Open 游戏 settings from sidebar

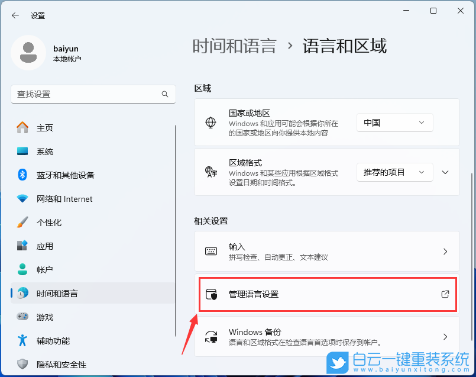pyautogui.click(x=44, y=317)
